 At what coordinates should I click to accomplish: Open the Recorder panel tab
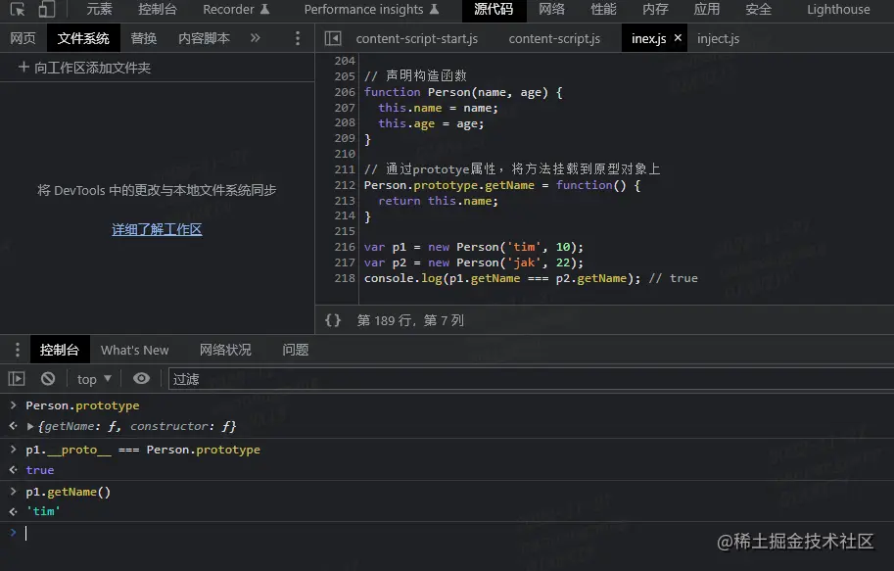pyautogui.click(x=235, y=9)
